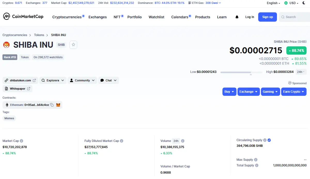Open the Exchanges menu
Image resolution: width=310 pixels, height=179 pixels.
[x=97, y=17]
